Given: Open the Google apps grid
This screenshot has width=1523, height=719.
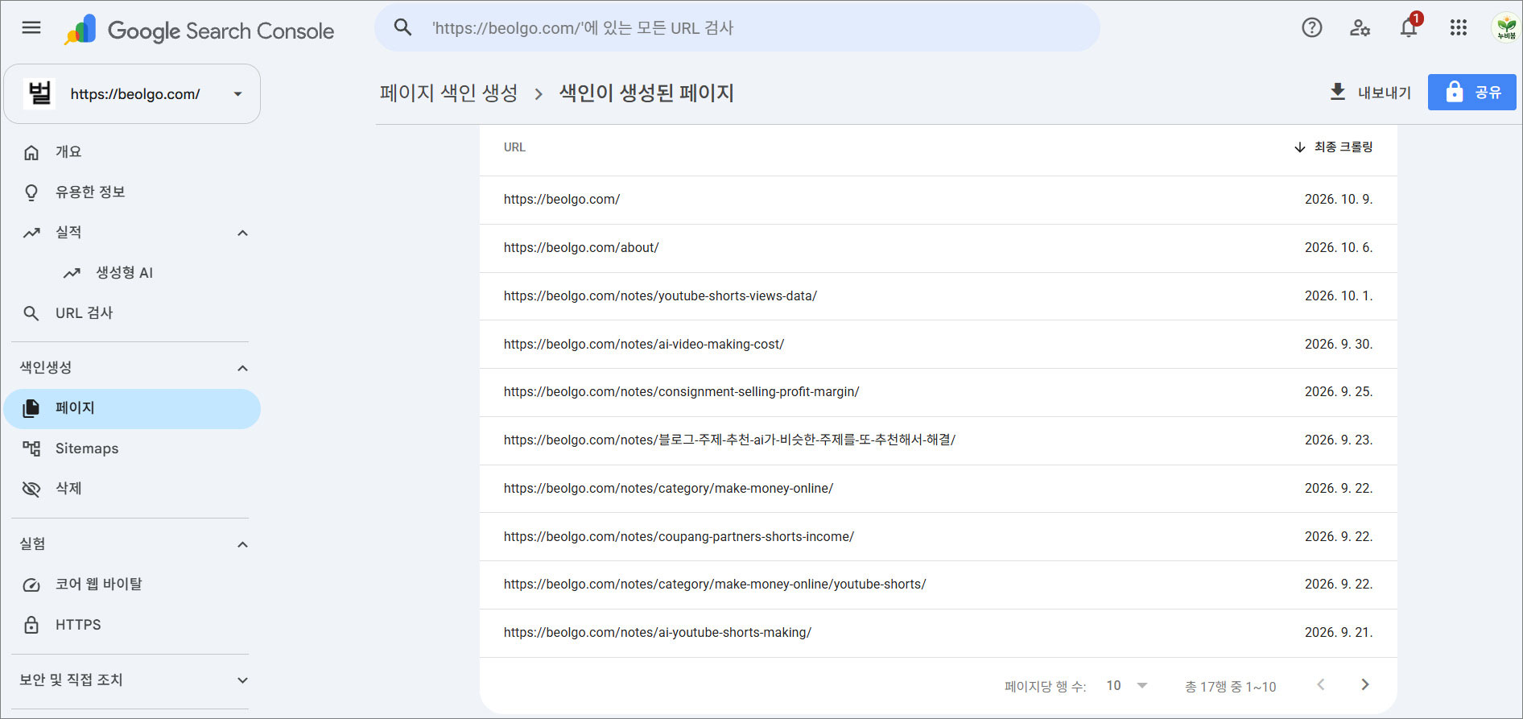Looking at the screenshot, I should (1458, 27).
